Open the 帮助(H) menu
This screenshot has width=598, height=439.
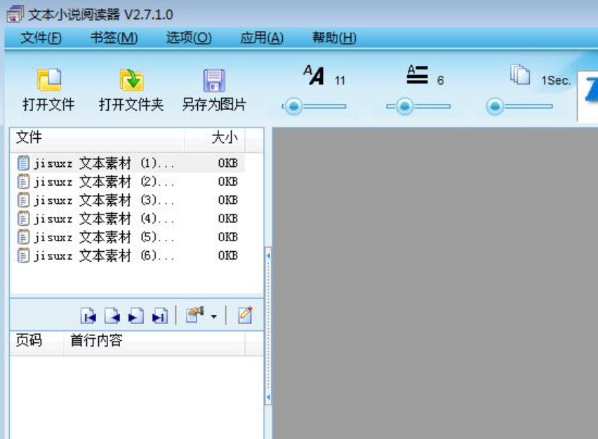[x=335, y=38]
